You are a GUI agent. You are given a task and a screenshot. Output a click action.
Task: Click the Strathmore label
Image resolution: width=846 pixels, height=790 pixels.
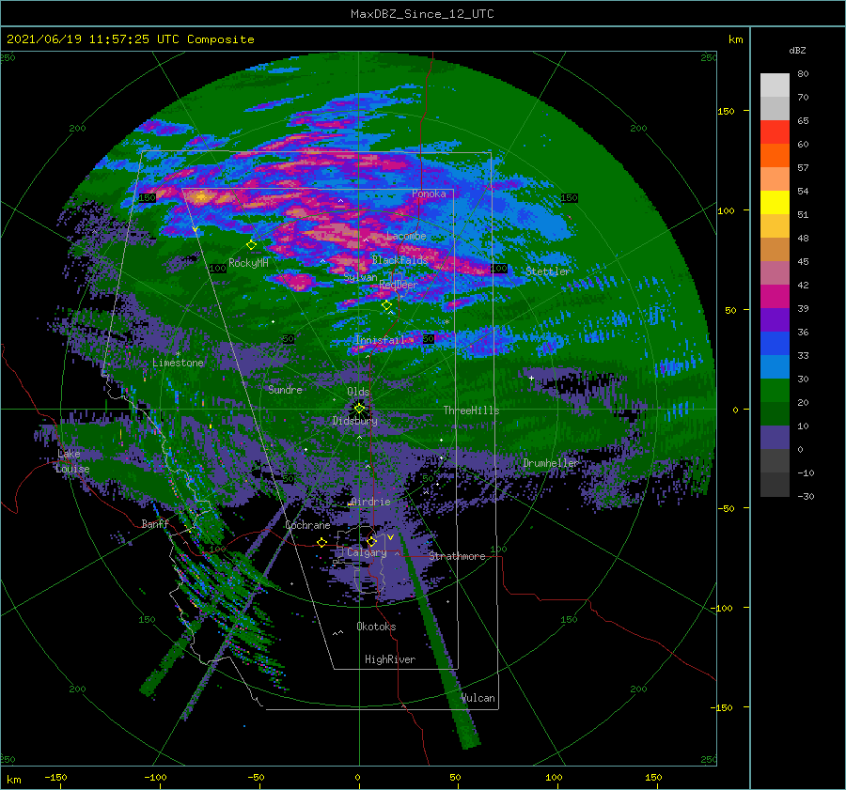(x=457, y=556)
